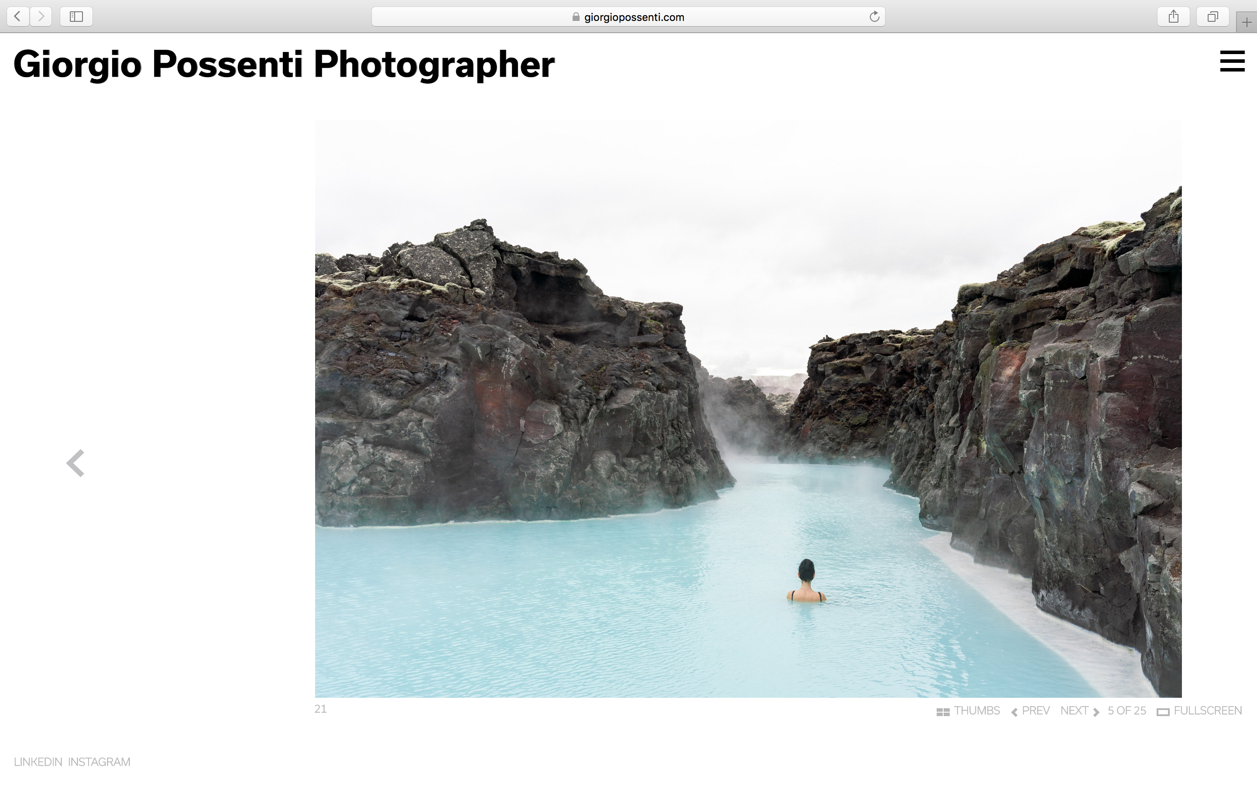
Task: Open the INSTAGRAM link
Action: click(x=99, y=762)
